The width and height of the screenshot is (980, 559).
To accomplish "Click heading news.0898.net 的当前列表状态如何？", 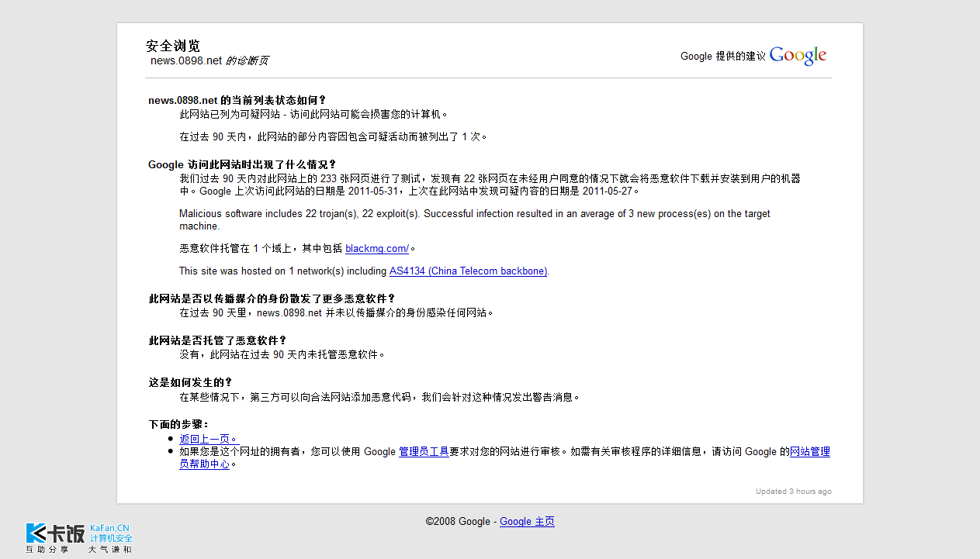I will [237, 100].
